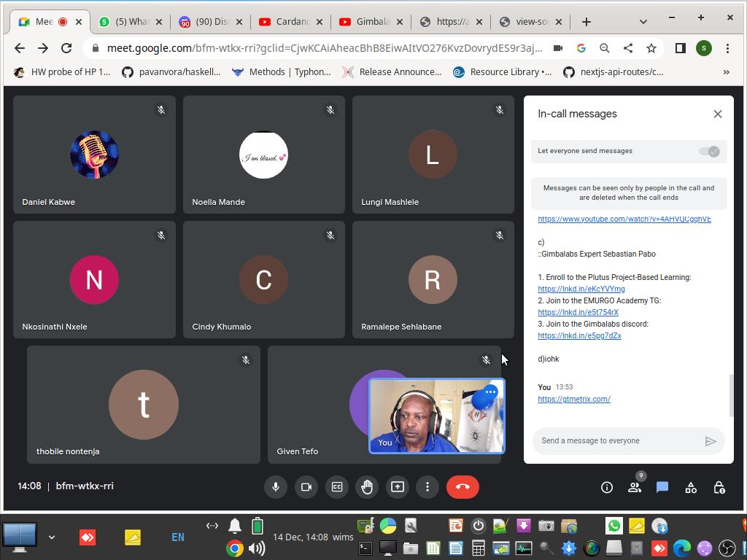This screenshot has height=560, width=747.
Task: Expand self-view tile options menu
Action: tap(490, 392)
